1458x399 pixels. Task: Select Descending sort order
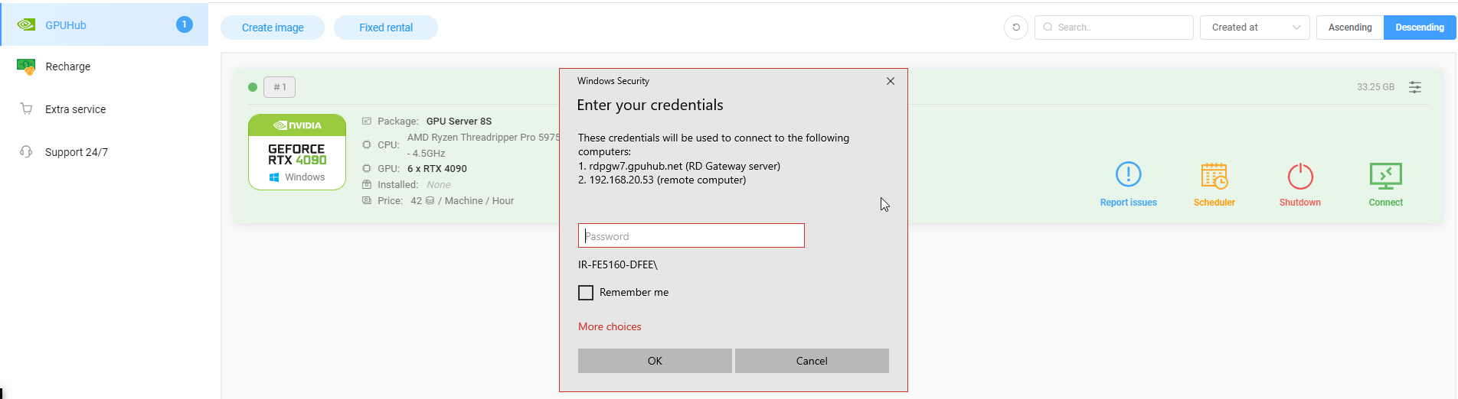(1419, 28)
